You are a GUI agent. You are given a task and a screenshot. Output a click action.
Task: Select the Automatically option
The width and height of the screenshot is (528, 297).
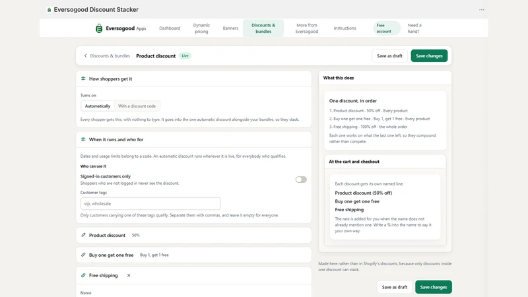[x=98, y=106]
